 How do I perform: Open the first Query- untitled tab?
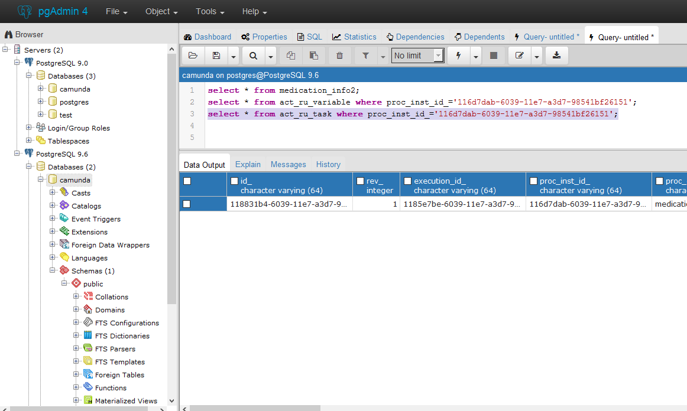point(547,37)
